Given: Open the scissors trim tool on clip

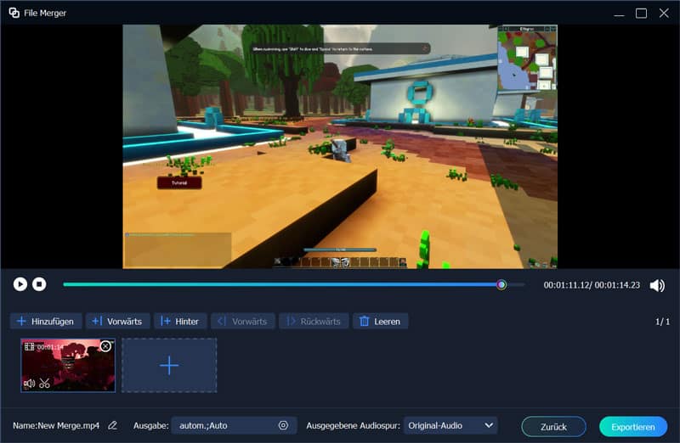Looking at the screenshot, I should [44, 383].
